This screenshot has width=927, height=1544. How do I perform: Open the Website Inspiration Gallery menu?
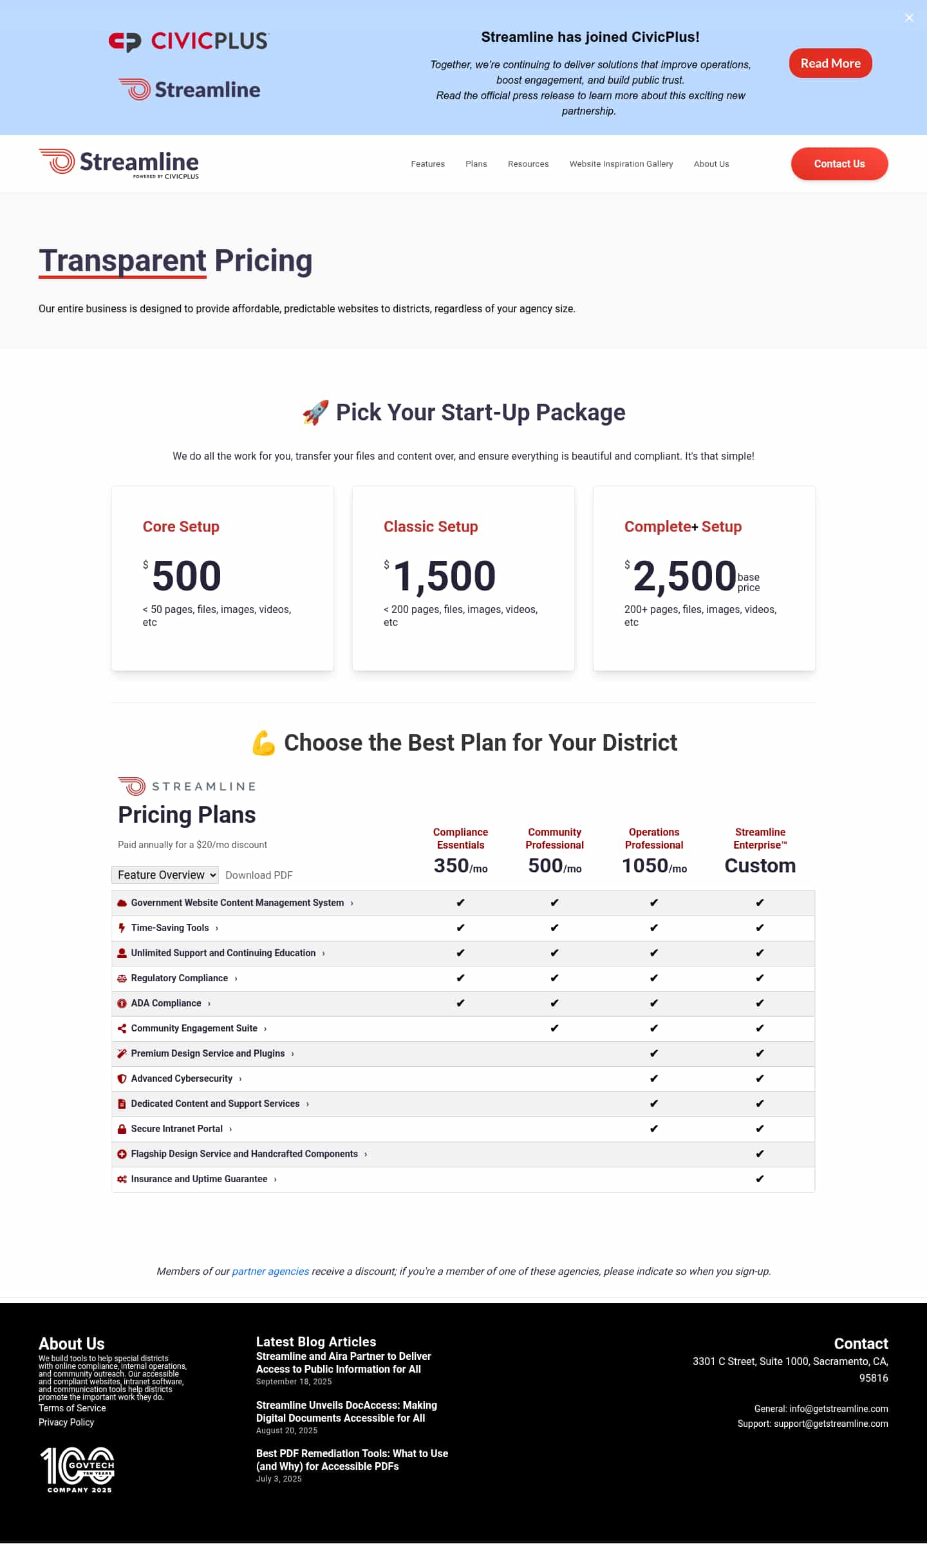pos(621,164)
